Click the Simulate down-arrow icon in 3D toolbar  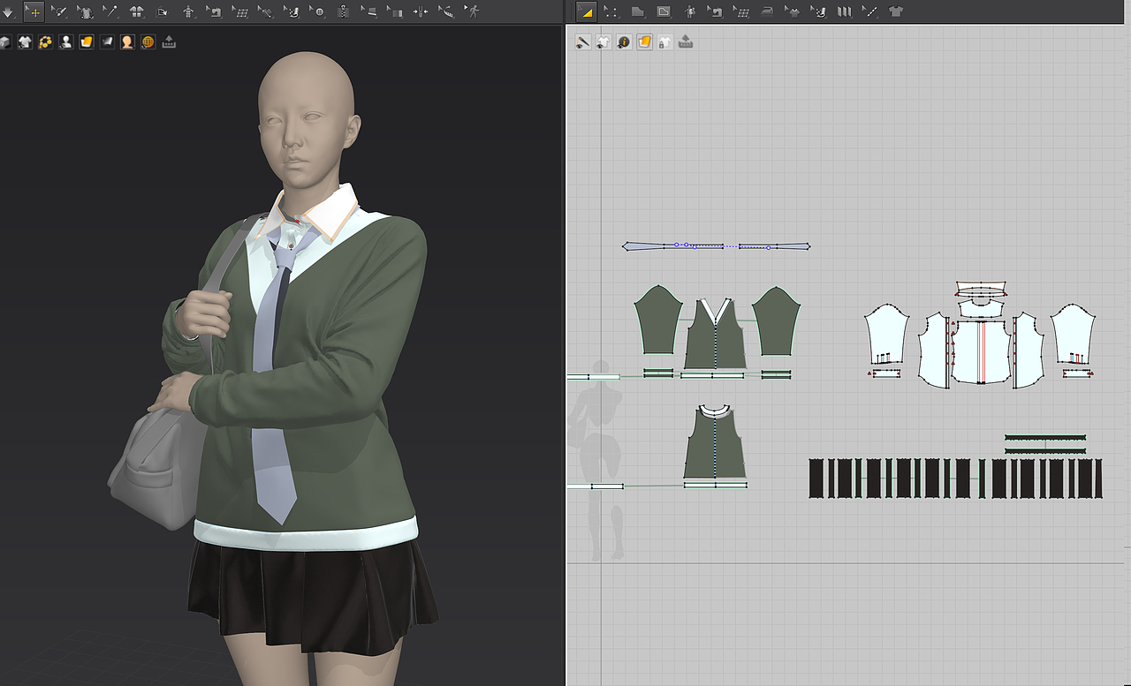click(x=8, y=11)
